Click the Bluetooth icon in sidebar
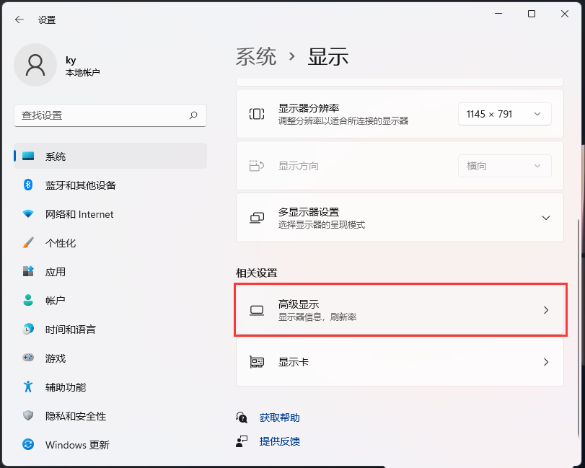 [28, 185]
